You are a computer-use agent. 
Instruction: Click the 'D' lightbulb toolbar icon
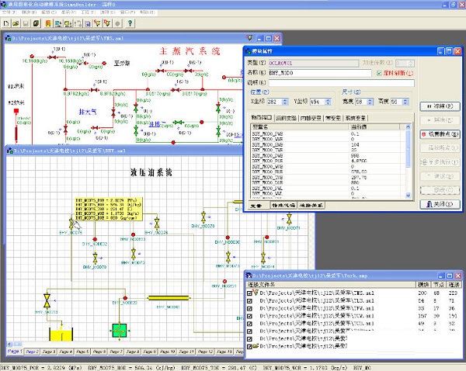click(107, 23)
